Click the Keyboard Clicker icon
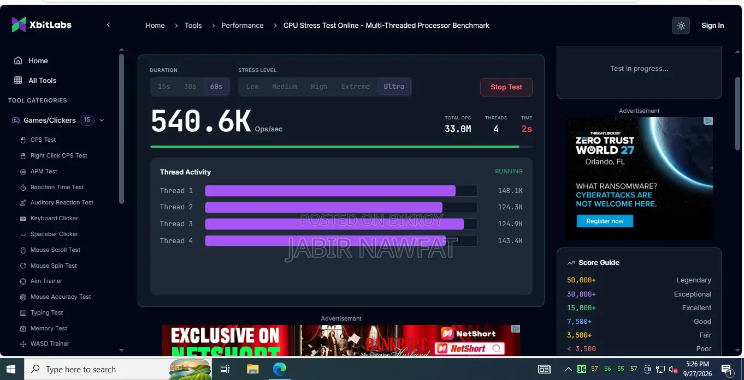The image size is (744, 380). 23,219
